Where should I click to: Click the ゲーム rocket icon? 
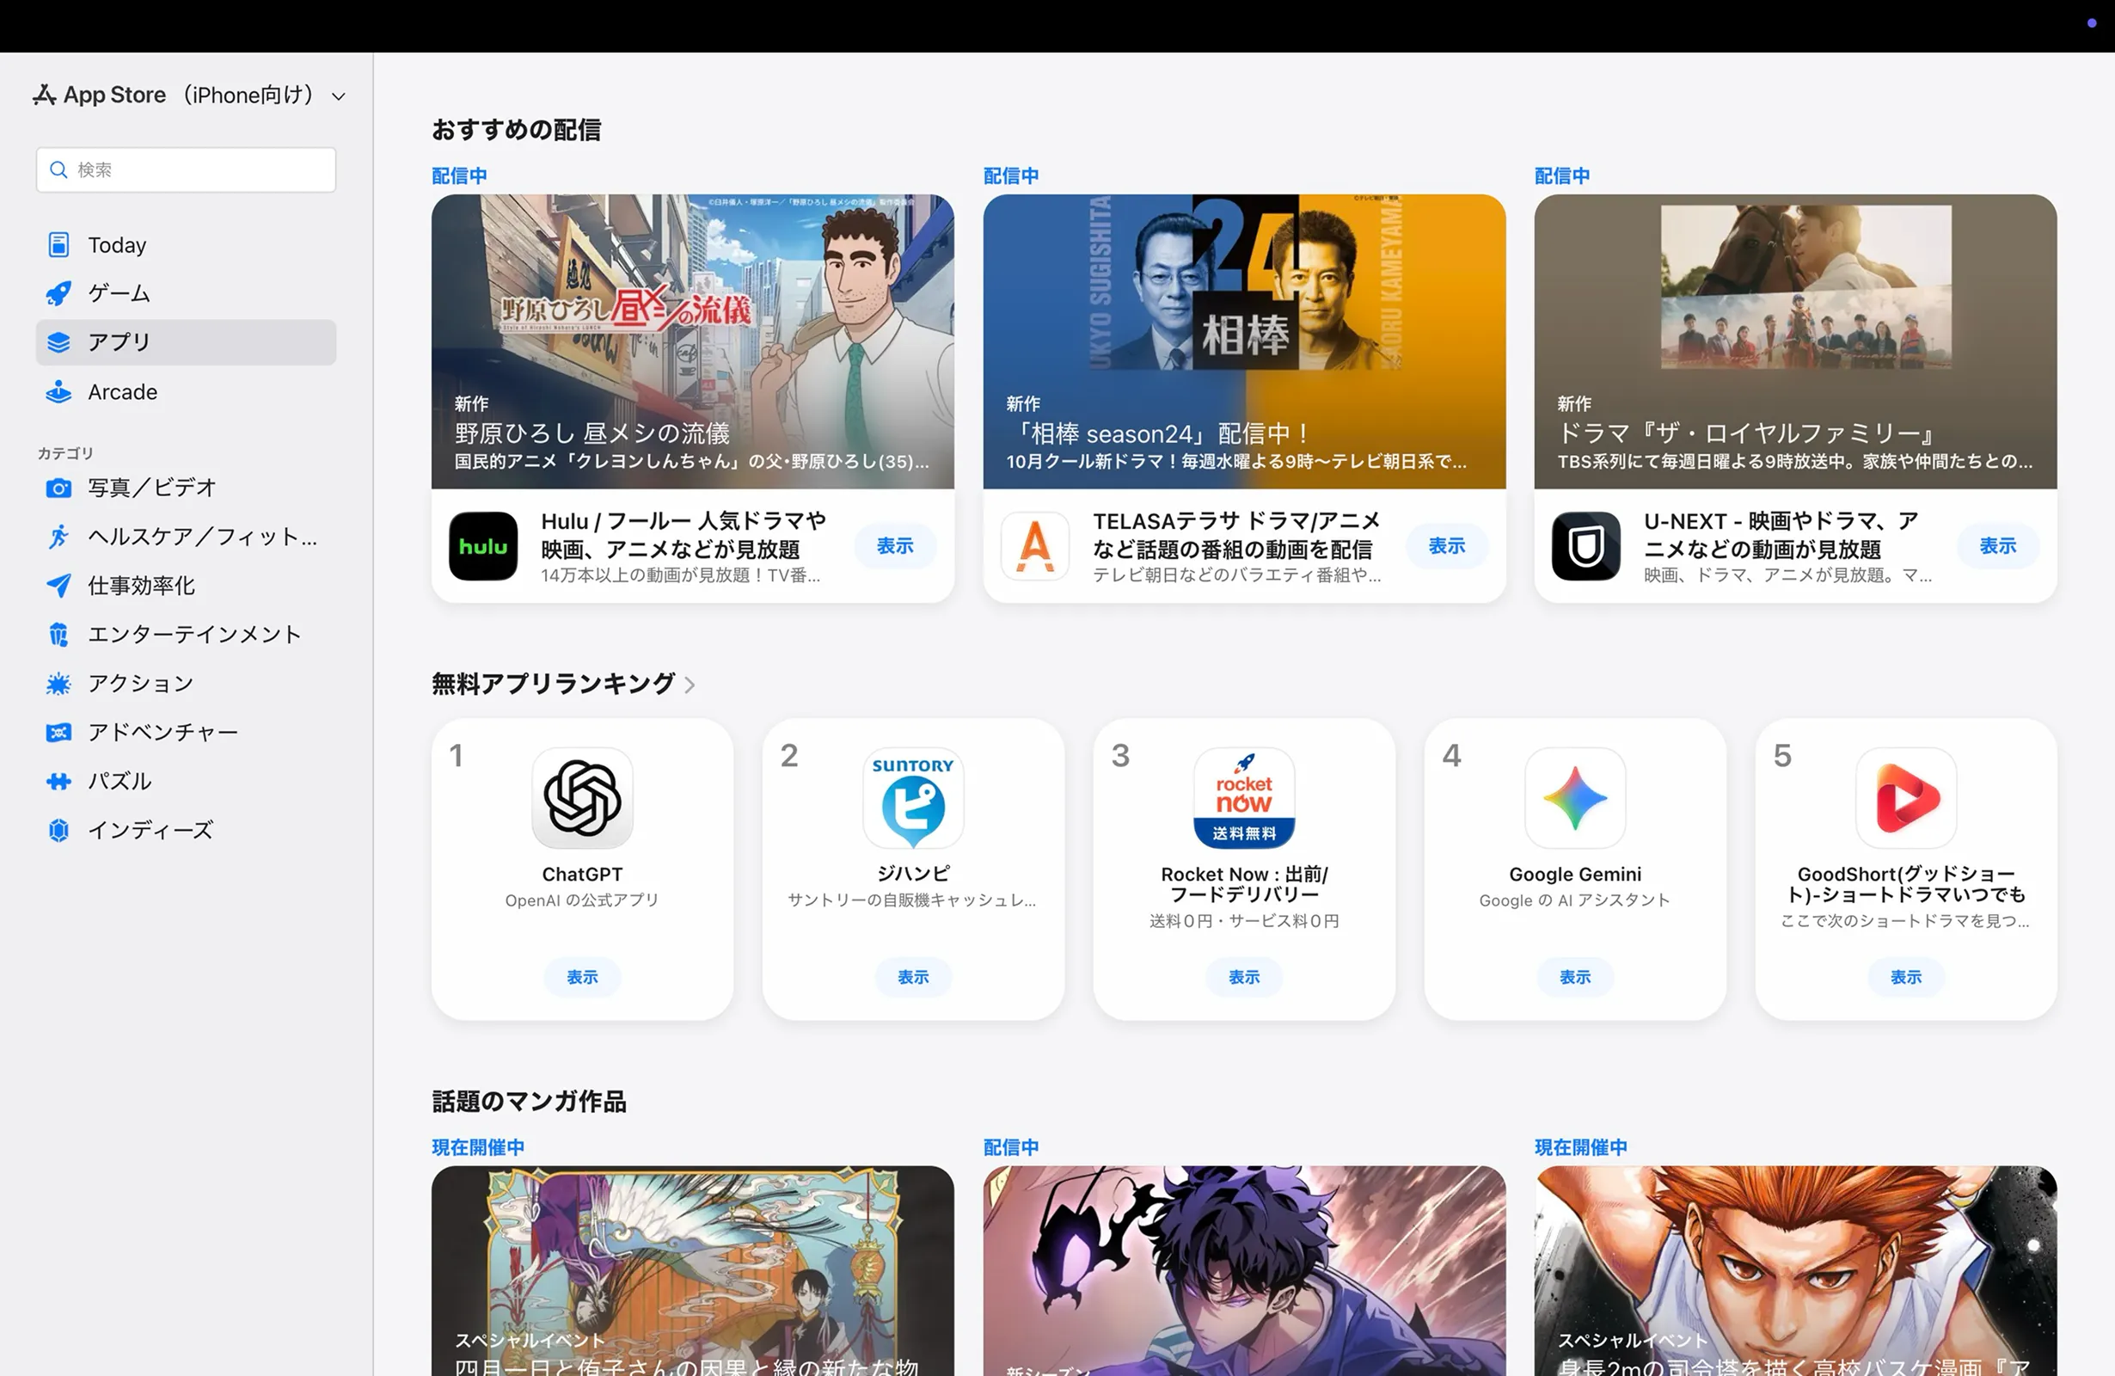[58, 293]
